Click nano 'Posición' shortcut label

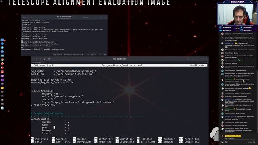pyautogui.click(x=146, y=139)
